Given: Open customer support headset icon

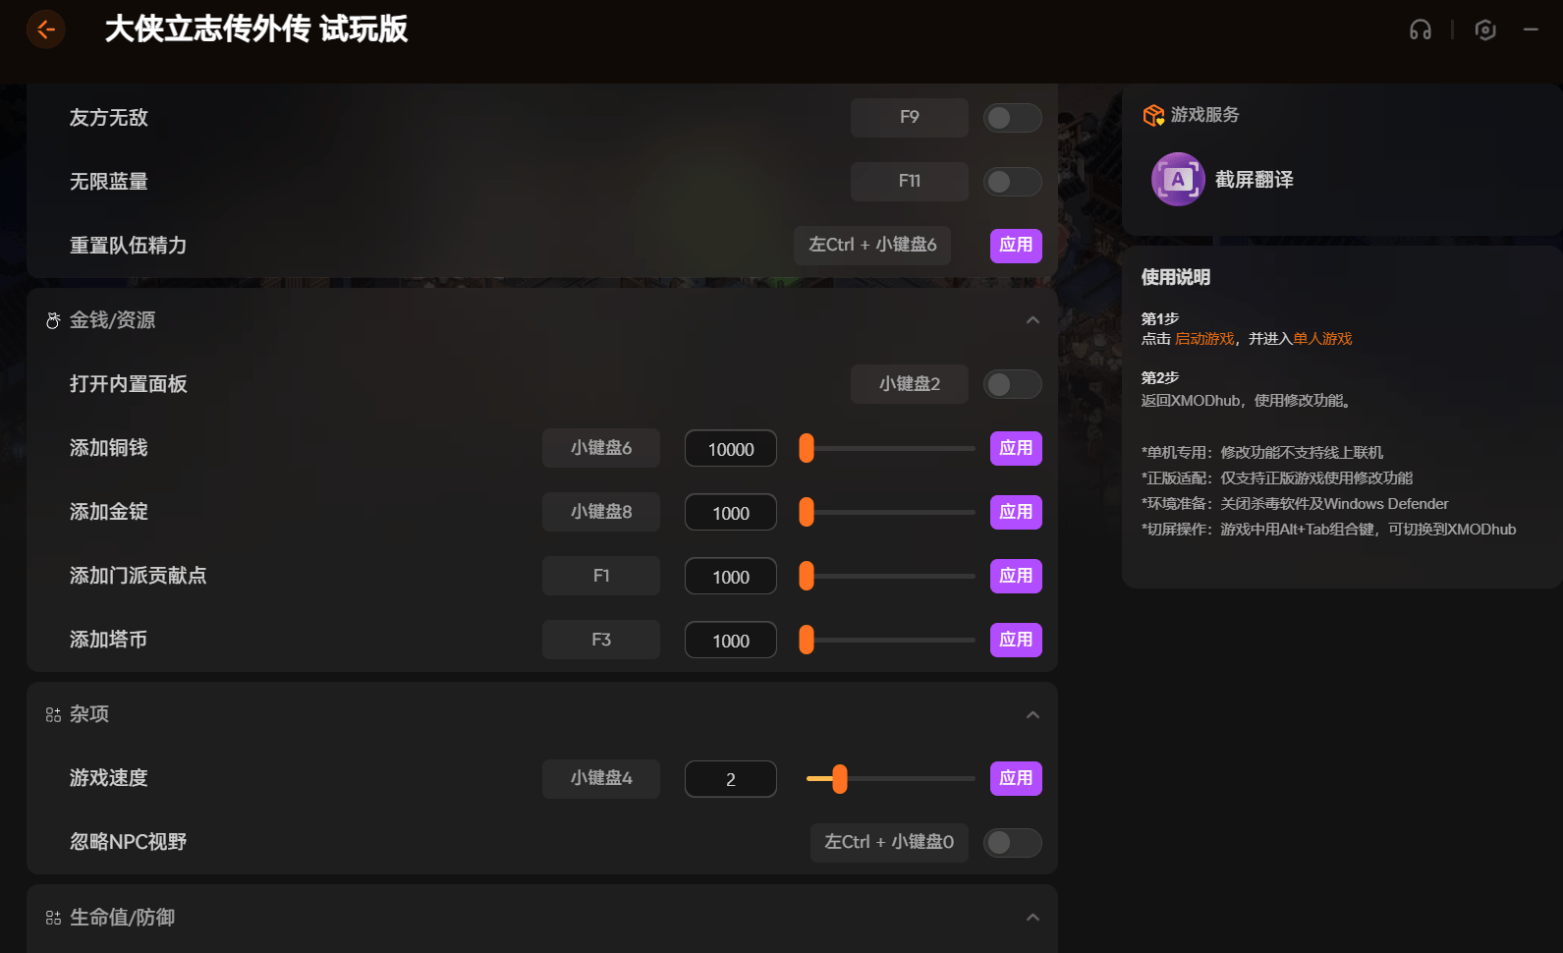Looking at the screenshot, I should [x=1420, y=29].
